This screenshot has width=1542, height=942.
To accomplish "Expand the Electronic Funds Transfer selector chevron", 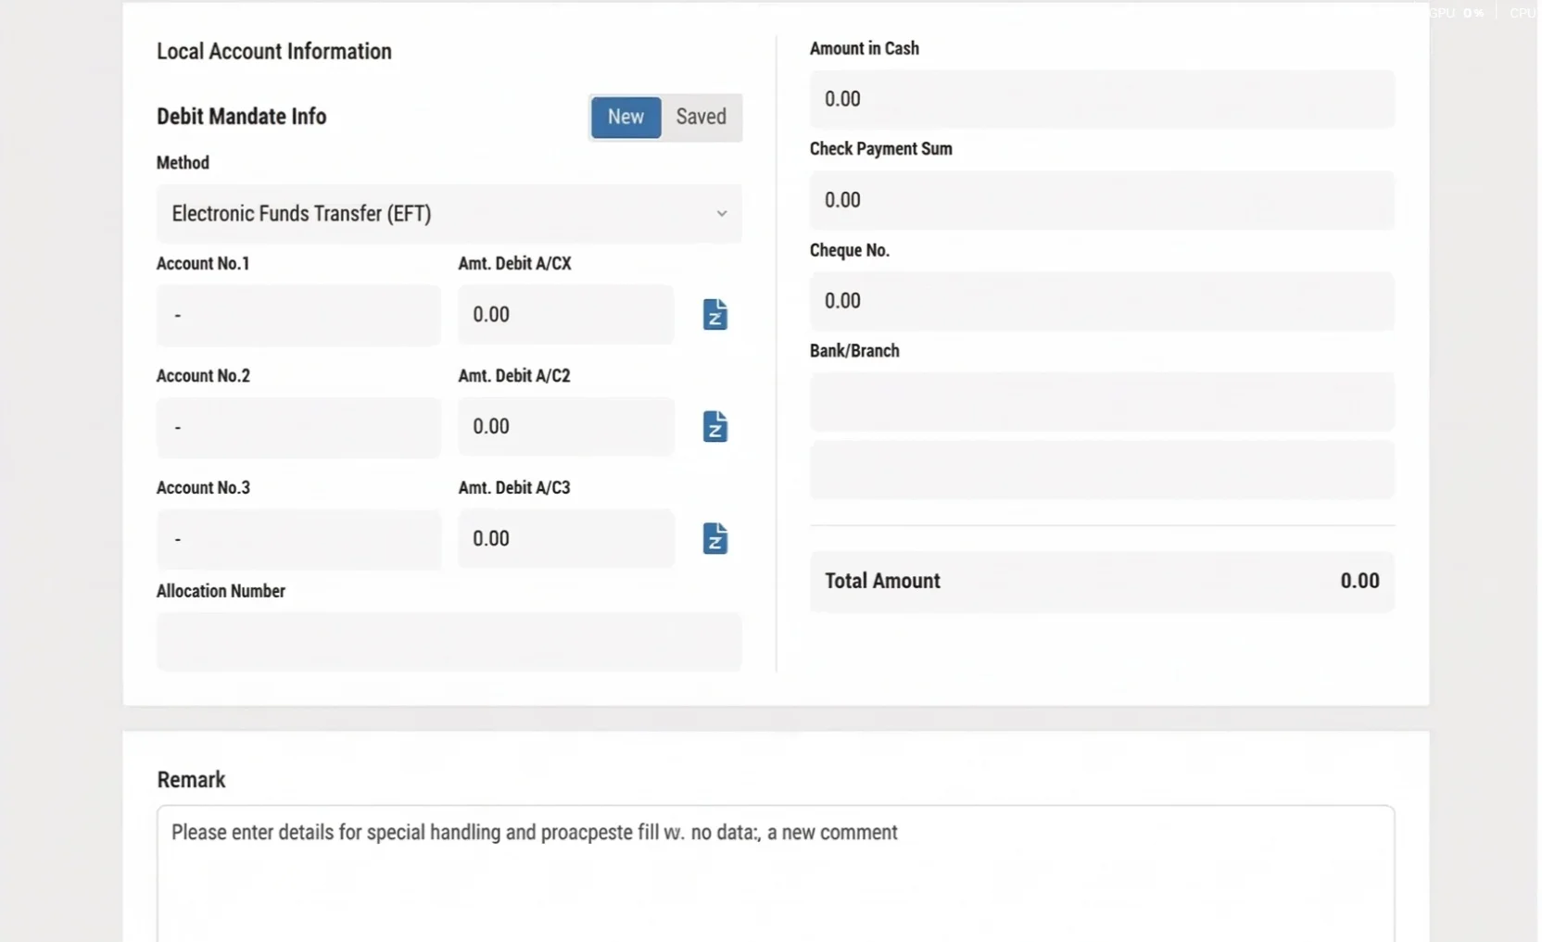I will point(722,213).
